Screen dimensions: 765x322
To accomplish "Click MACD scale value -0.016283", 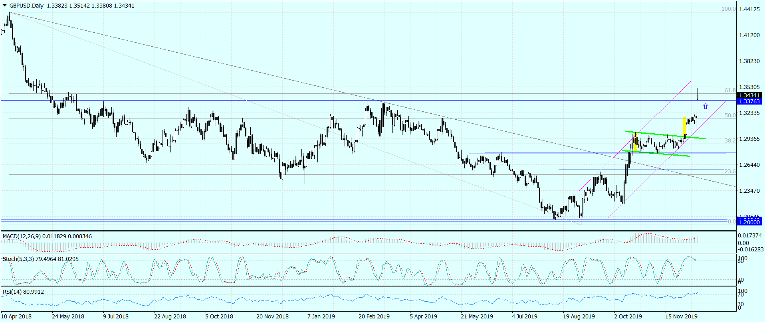I will (x=750, y=249).
